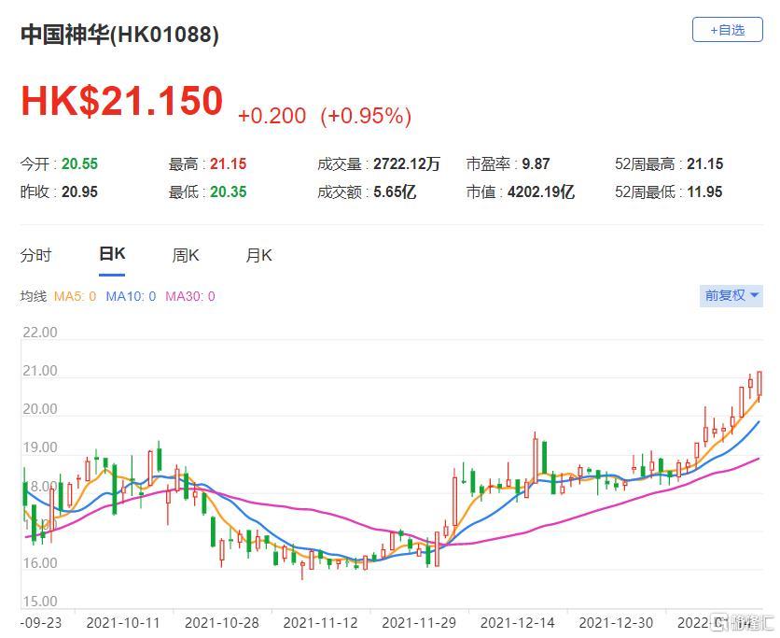Click the 20.00 price axis label
This screenshot has width=780, height=638.
click(40, 409)
